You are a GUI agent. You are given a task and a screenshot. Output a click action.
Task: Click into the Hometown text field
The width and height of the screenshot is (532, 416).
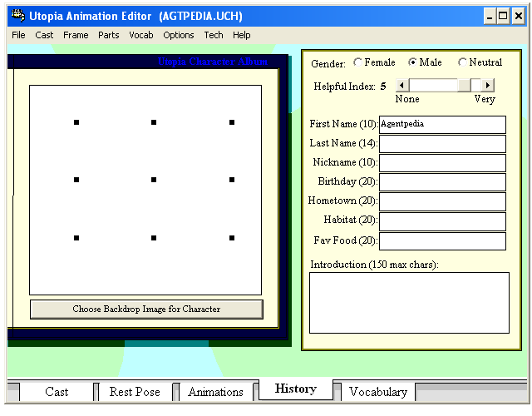point(442,201)
